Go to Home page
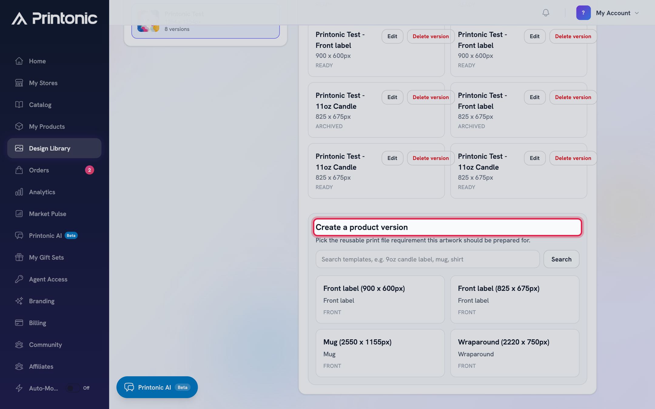This screenshot has height=409, width=655. (x=54, y=61)
